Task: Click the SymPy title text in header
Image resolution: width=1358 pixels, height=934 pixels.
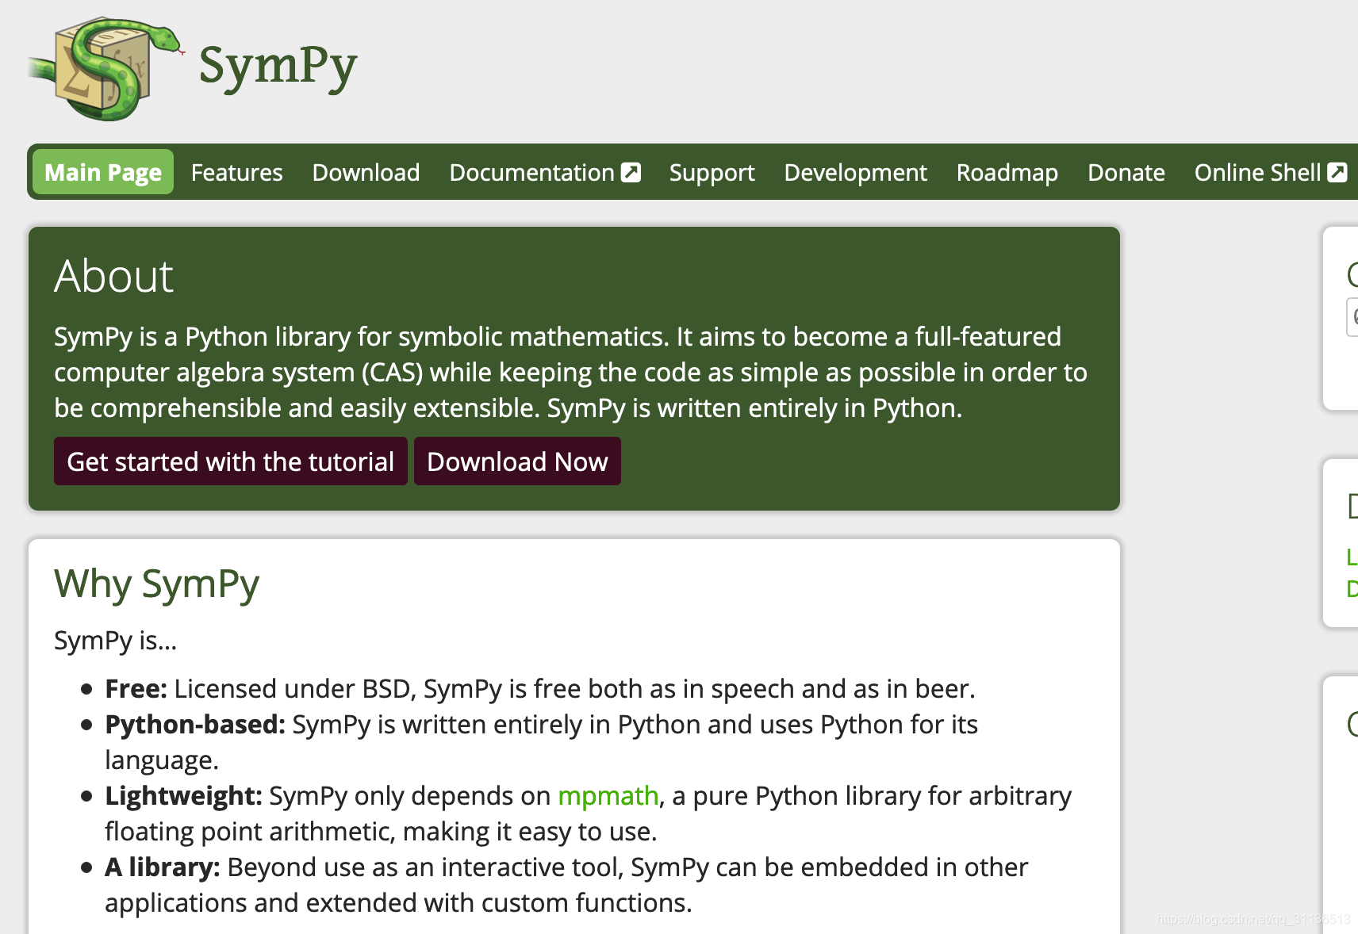Action: 278,67
